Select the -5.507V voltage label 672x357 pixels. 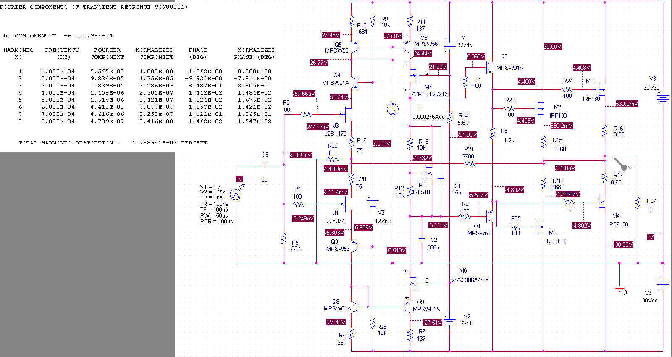tap(478, 195)
